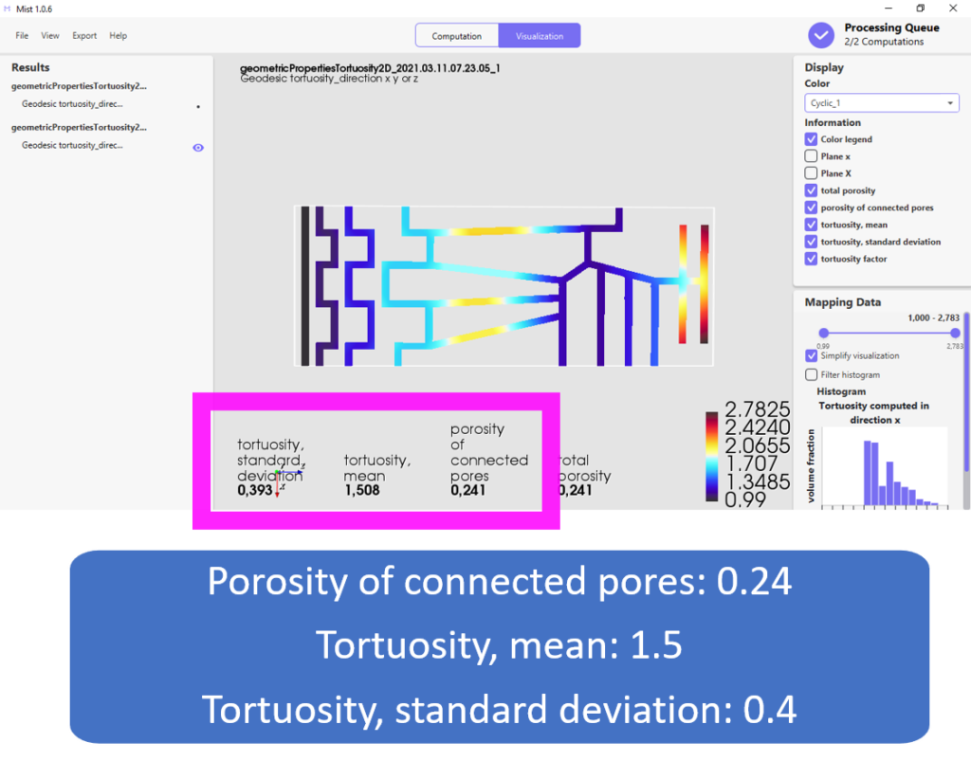Viewport: 971px width, 761px height.
Task: Click the left handle of mapping range slider
Action: point(823,333)
